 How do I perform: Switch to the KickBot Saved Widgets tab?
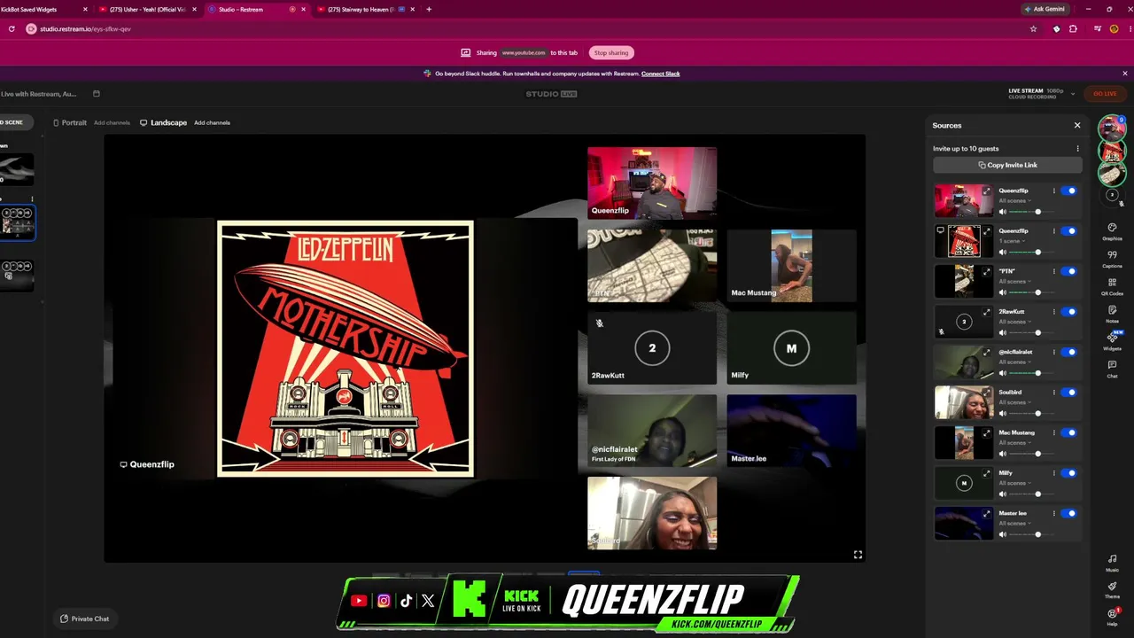point(43,10)
